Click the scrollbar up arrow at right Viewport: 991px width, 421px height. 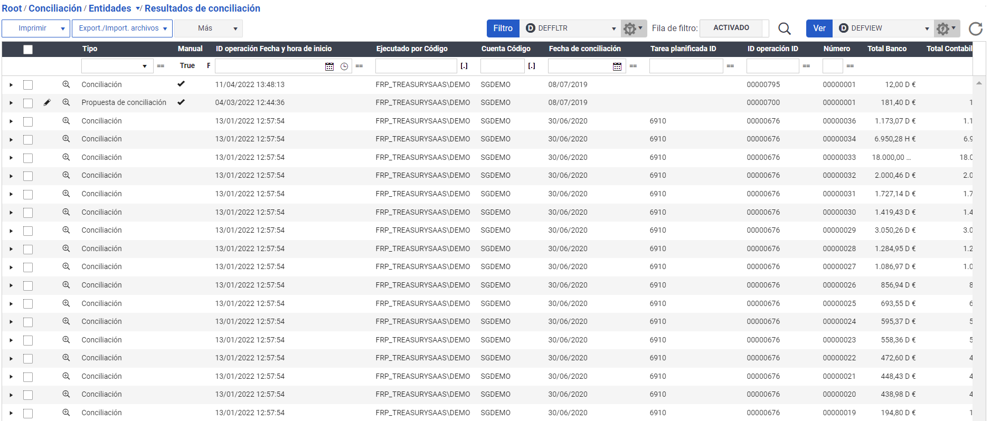[x=979, y=83]
